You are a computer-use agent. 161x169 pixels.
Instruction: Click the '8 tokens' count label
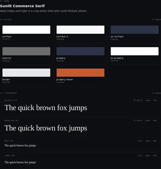coord(156,20)
